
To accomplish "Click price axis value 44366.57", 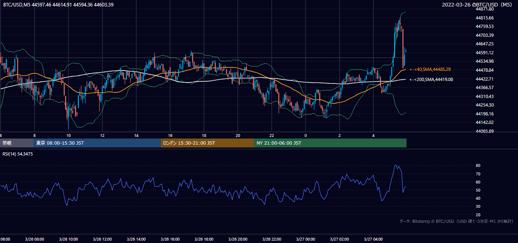I will click(x=485, y=87).
